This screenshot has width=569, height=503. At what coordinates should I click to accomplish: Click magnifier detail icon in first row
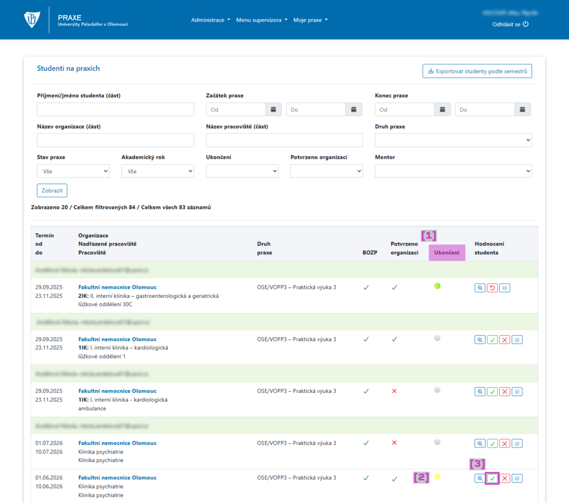[x=480, y=288]
